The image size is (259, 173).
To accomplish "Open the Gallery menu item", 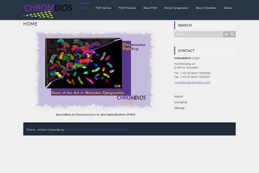I will pos(228,8).
